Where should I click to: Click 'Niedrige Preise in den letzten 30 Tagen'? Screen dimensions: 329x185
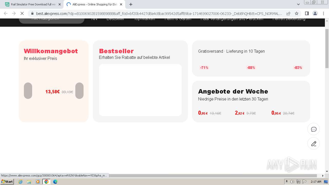tap(233, 99)
